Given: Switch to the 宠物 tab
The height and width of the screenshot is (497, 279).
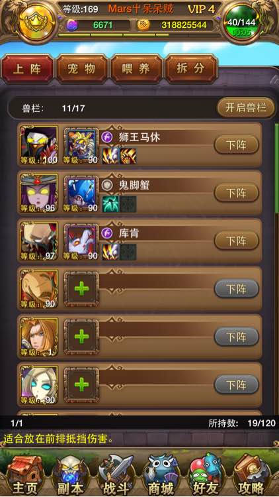Looking at the screenshot, I should 81,68.
